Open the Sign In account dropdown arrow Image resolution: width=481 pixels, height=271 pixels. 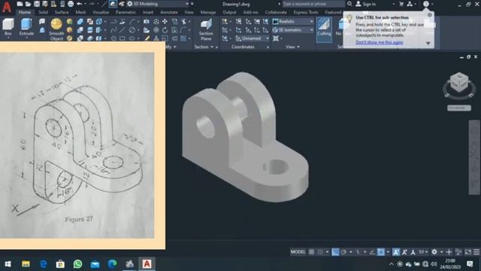[393, 4]
